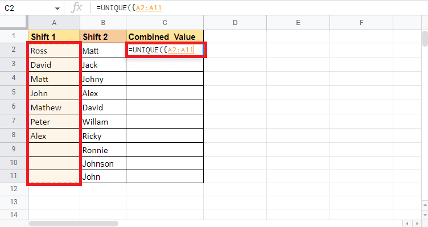The image size is (428, 227).
Task: Click the select-all corner box
Action: [14, 23]
